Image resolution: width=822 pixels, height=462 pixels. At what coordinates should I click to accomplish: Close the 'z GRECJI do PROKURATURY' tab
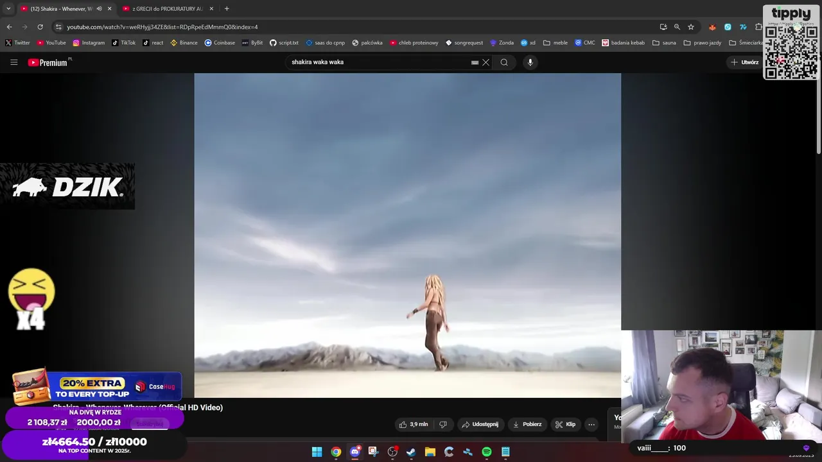click(x=211, y=8)
